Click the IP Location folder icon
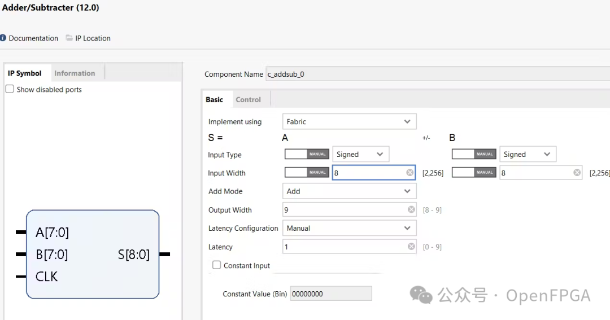Screen dimensions: 610x320 coord(69,38)
